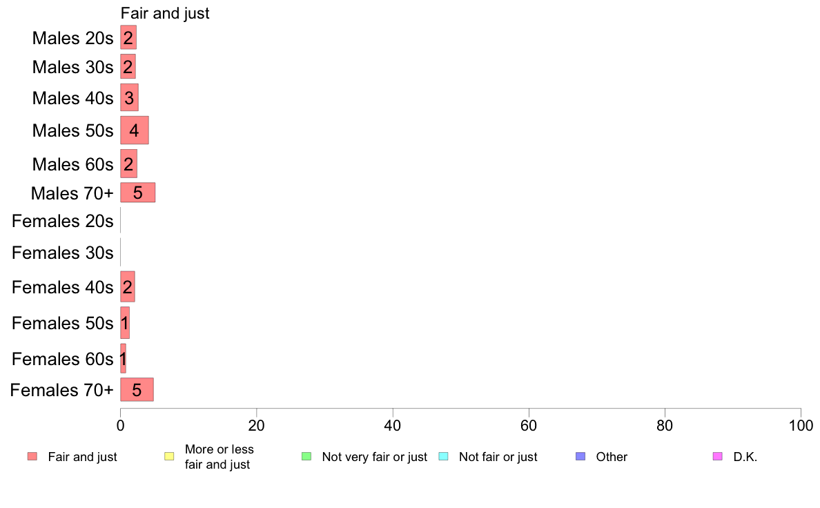
Task: Select the Males 50s bar showing 4
Action: [135, 130]
